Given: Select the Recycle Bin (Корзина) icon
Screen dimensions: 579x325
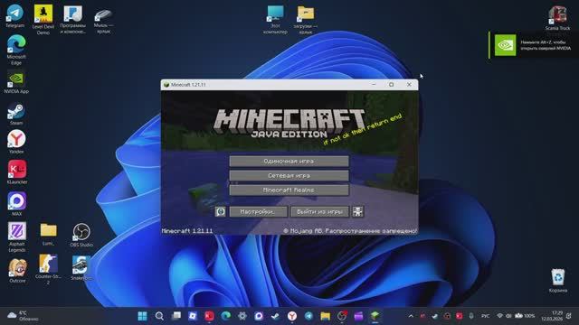Looking at the screenshot, I should tap(558, 281).
